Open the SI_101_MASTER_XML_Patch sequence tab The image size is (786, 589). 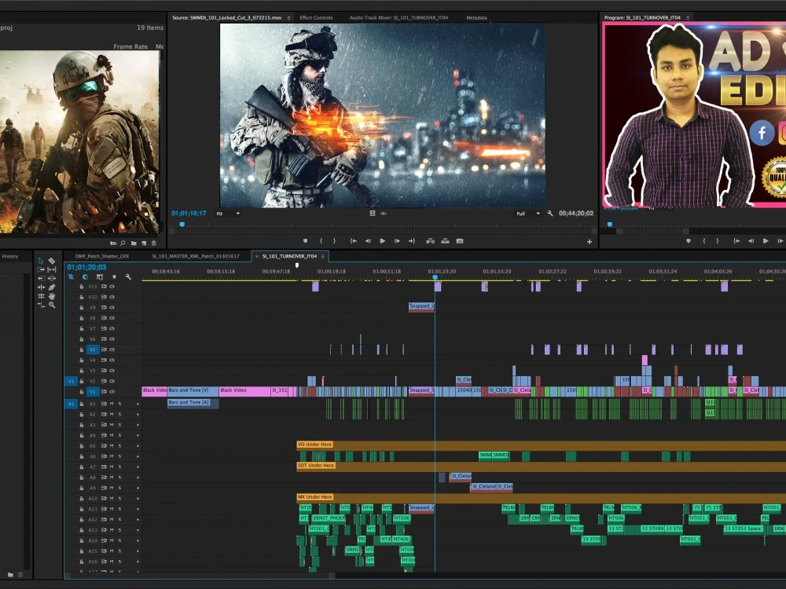point(196,256)
